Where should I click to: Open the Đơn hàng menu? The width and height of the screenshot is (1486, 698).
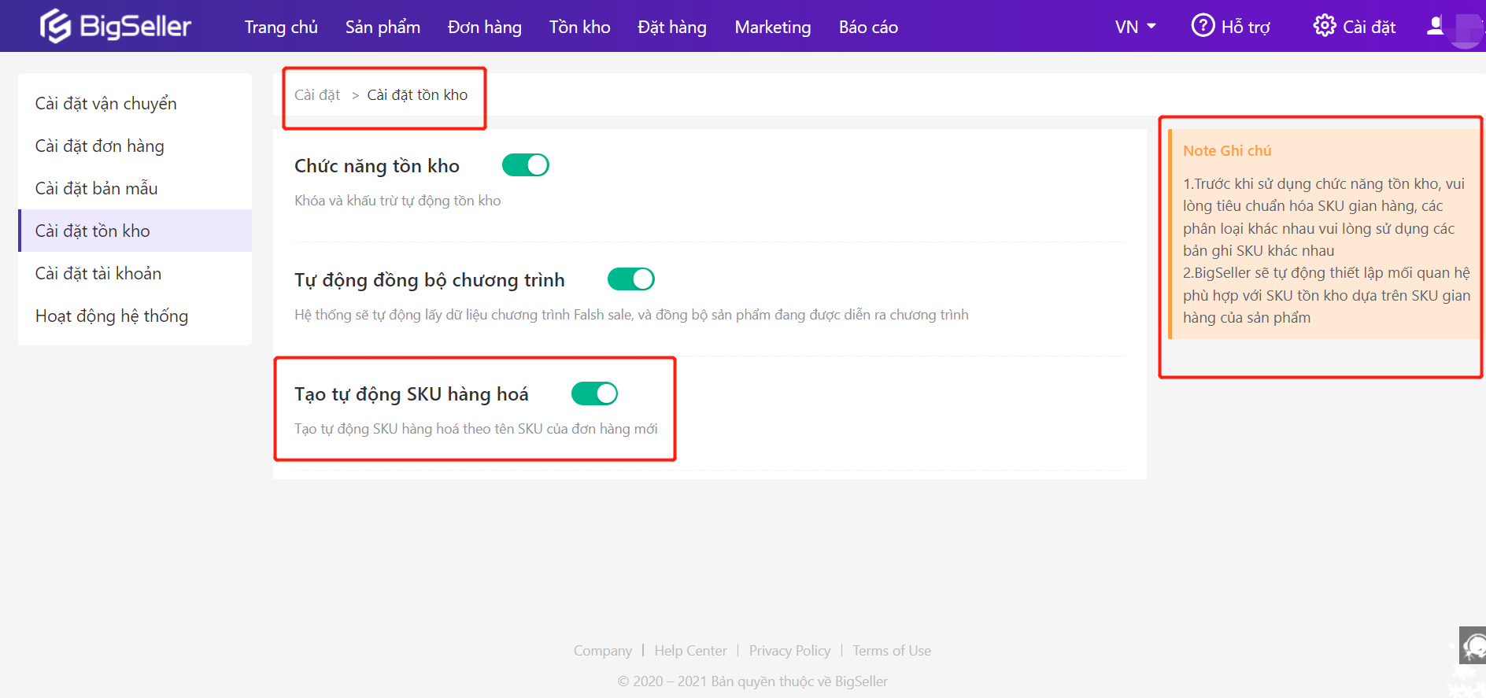click(x=484, y=27)
